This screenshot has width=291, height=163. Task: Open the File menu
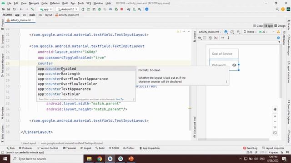(x=9, y=3)
